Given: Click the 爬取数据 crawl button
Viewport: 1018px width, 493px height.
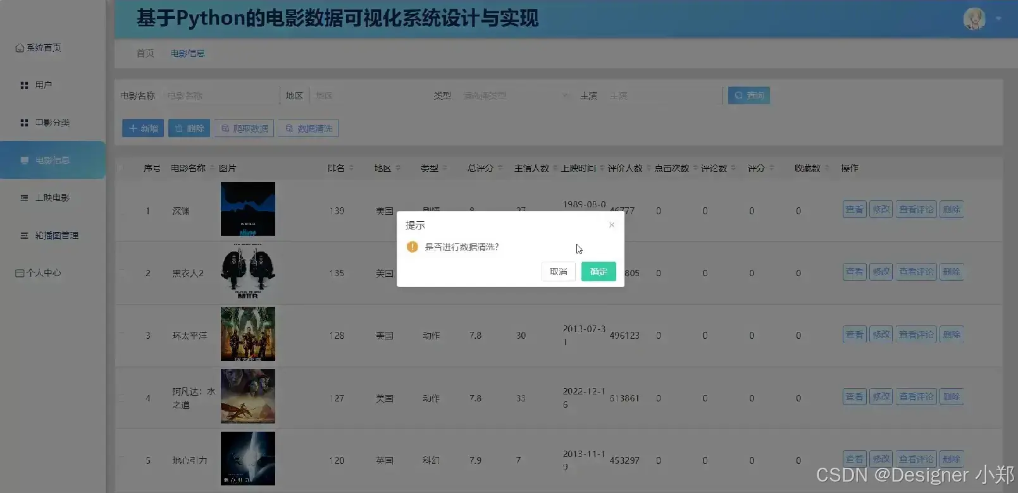Looking at the screenshot, I should pos(244,128).
